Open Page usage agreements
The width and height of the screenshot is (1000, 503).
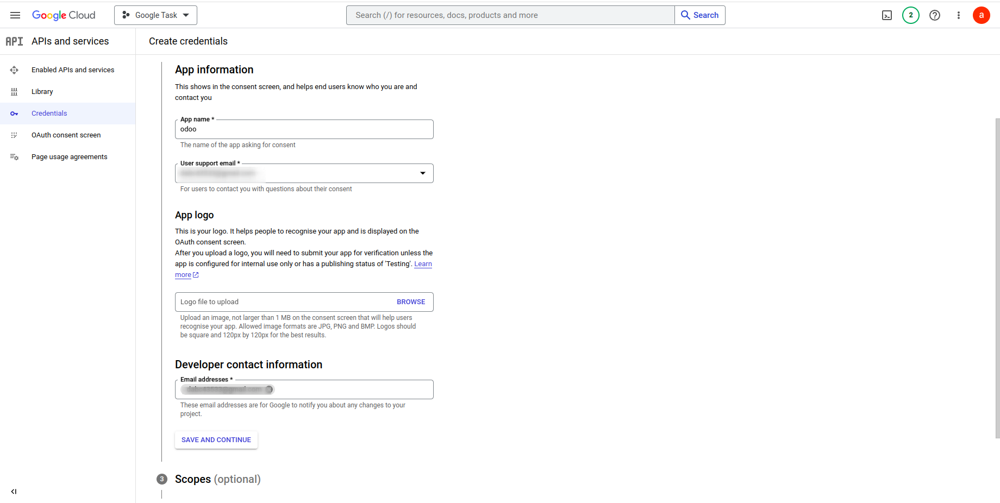coord(69,157)
